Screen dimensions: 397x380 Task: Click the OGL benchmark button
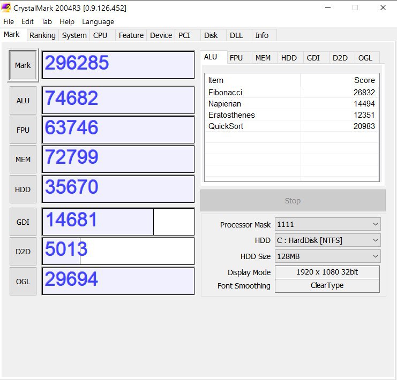[23, 282]
